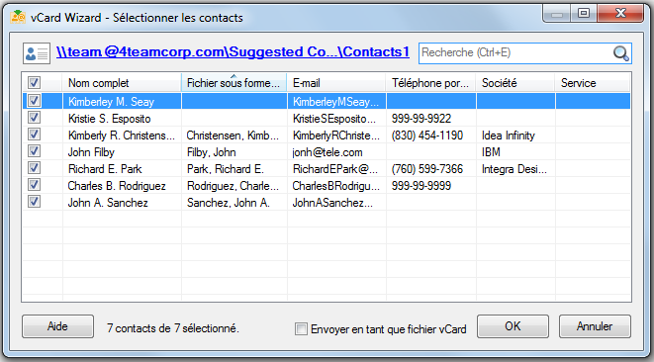The height and width of the screenshot is (362, 654).
Task: Sort by the E-mail column header
Action: pyautogui.click(x=336, y=82)
